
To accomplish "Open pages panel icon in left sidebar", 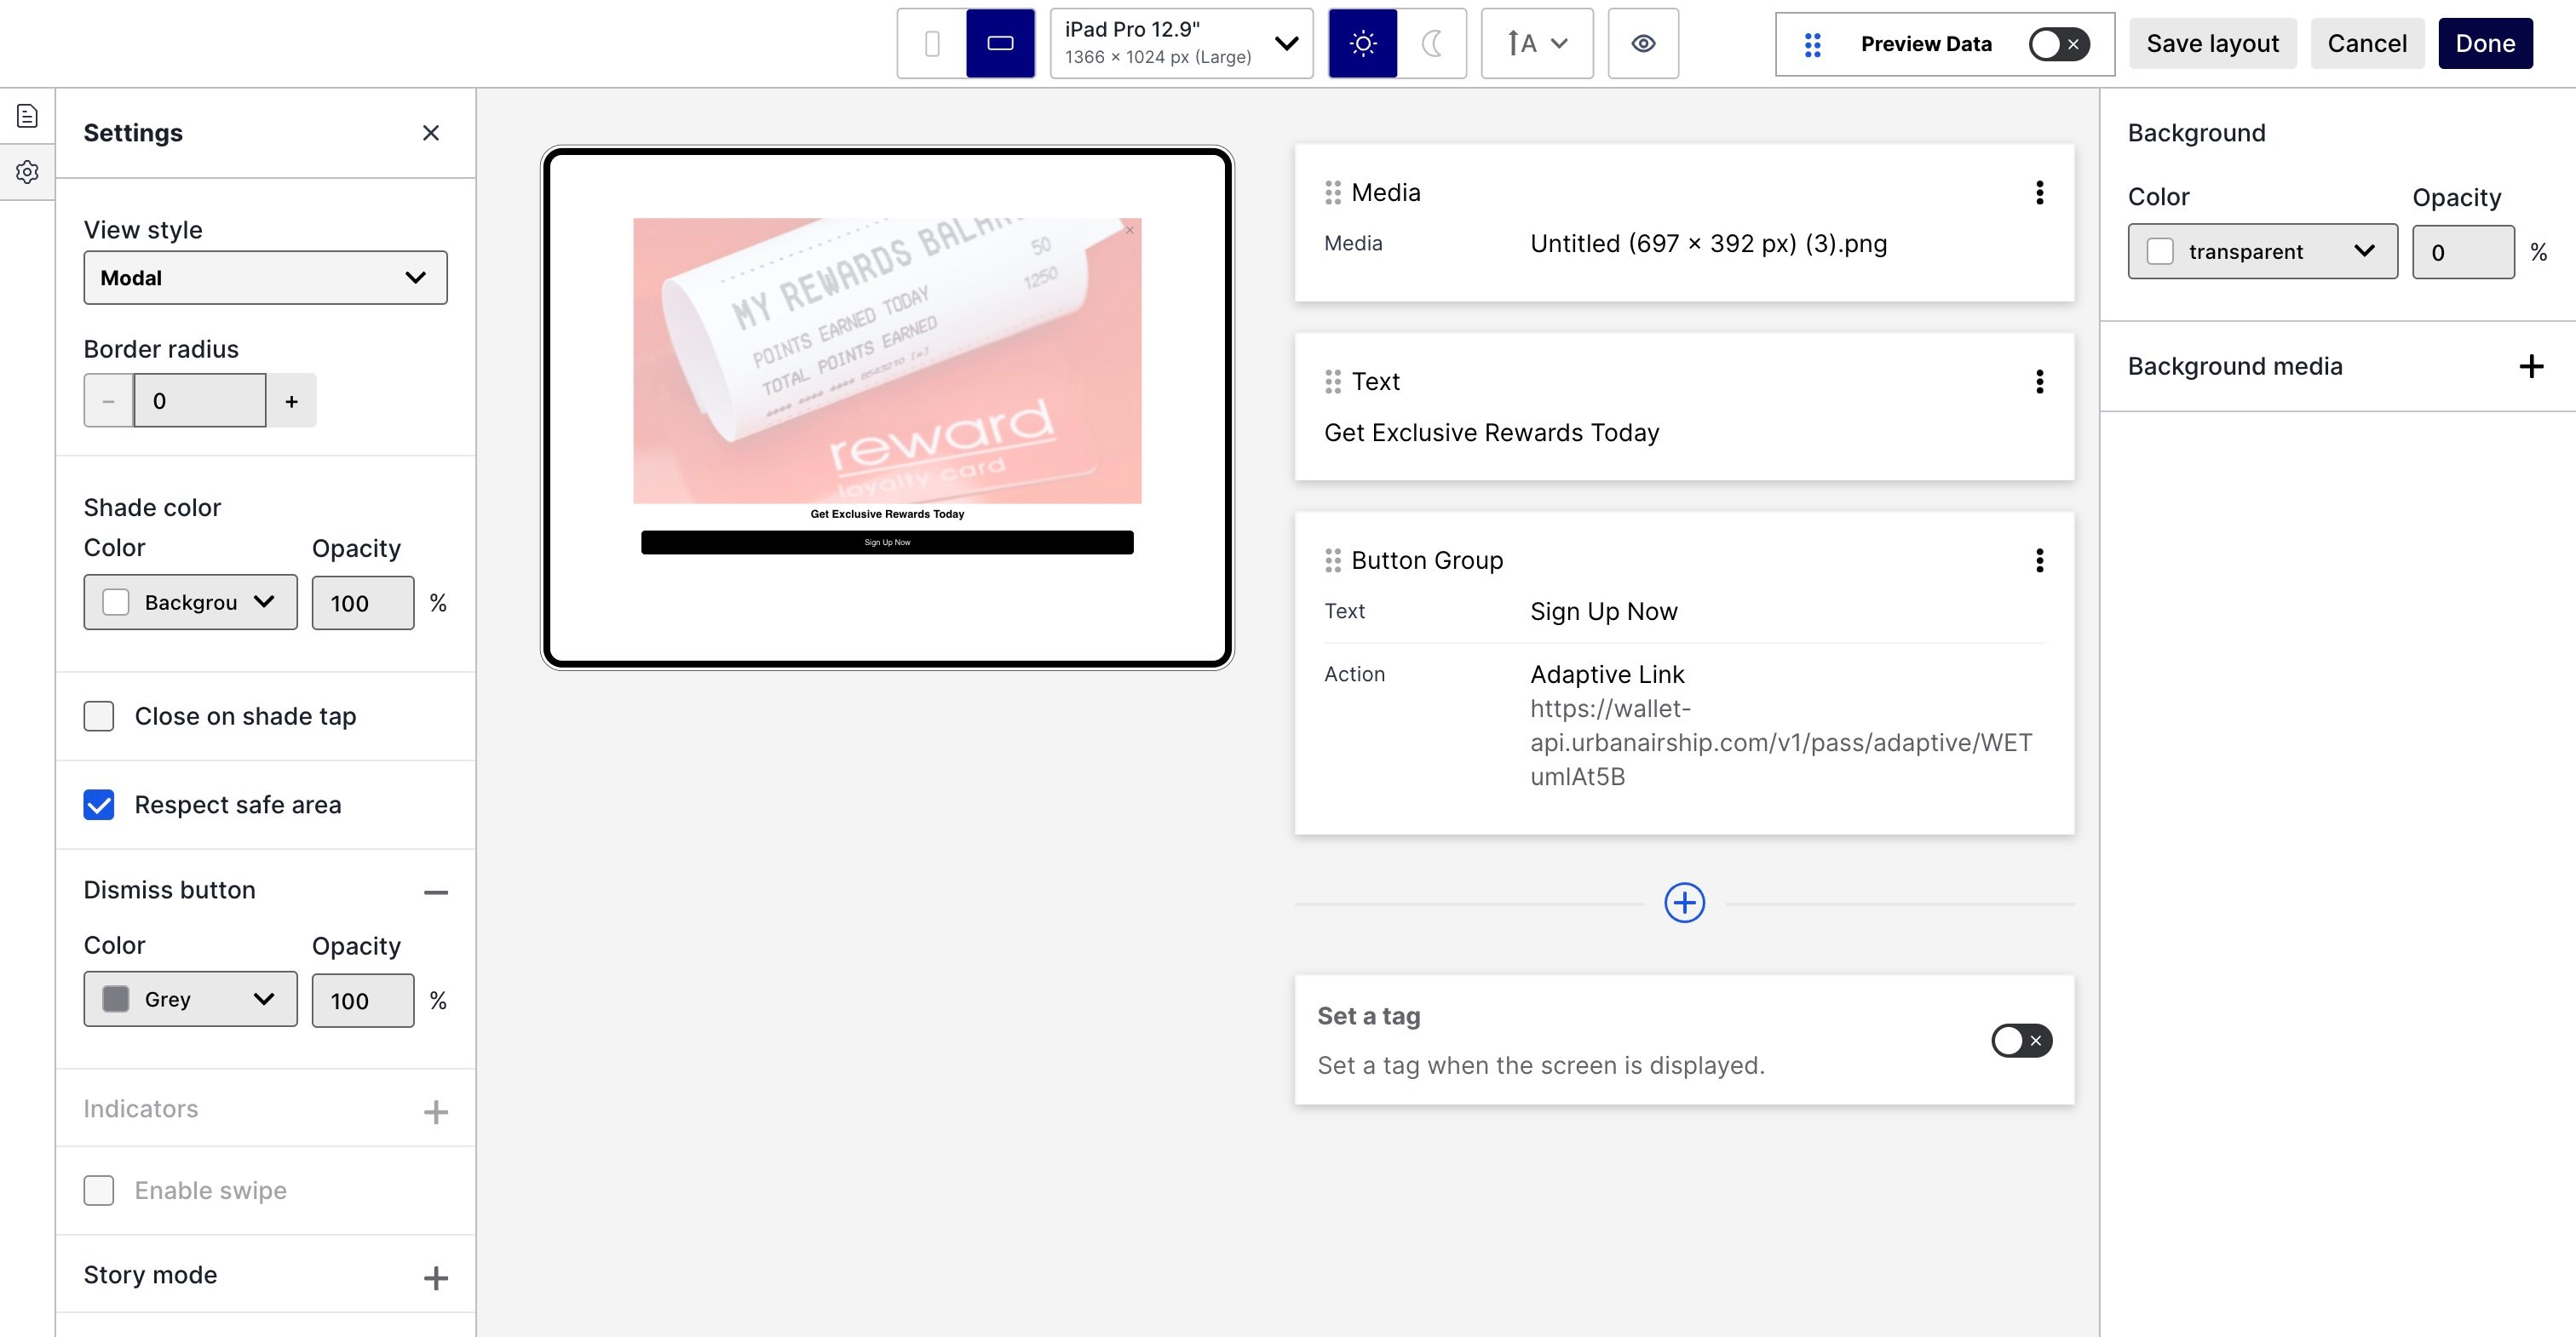I will 27,116.
